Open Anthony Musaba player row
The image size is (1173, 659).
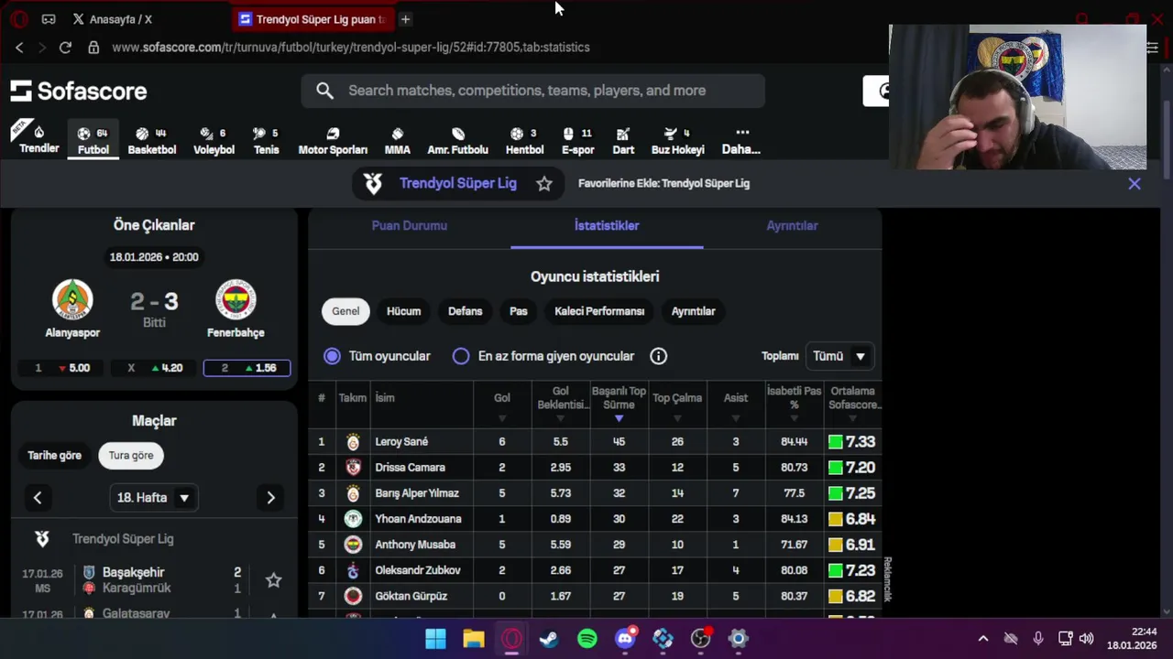click(x=595, y=545)
